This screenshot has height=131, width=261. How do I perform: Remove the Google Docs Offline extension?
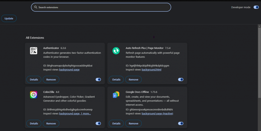(x=133, y=123)
